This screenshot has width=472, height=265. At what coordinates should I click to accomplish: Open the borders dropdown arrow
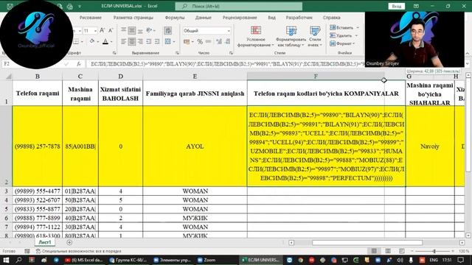[82, 41]
